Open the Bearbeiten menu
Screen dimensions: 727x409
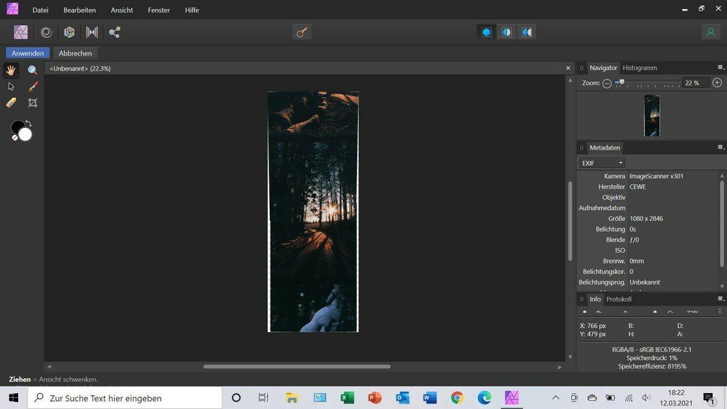click(x=79, y=10)
